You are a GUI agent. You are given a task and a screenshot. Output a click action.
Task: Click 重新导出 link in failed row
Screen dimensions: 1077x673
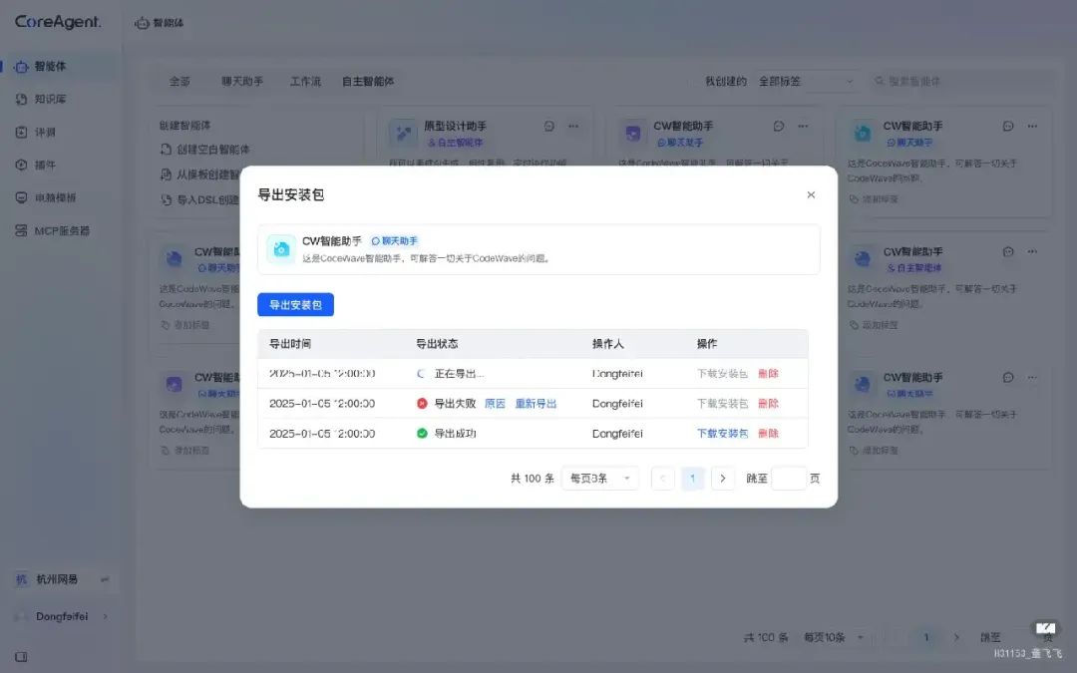[536, 404]
